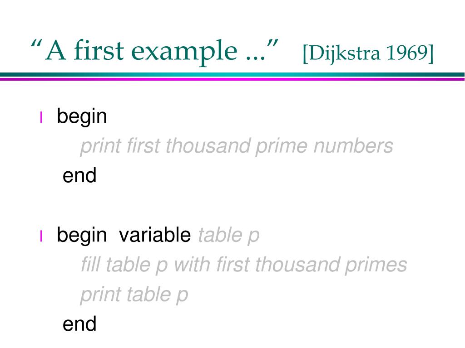This screenshot has height=348, width=465.
Task: Click "print first thousand prime numbers" line
Action: [x=236, y=146]
